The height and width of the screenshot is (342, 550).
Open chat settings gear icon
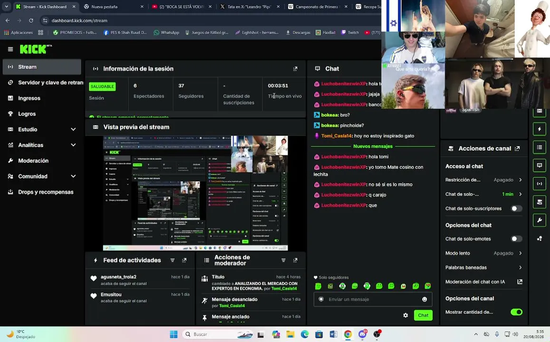405,315
